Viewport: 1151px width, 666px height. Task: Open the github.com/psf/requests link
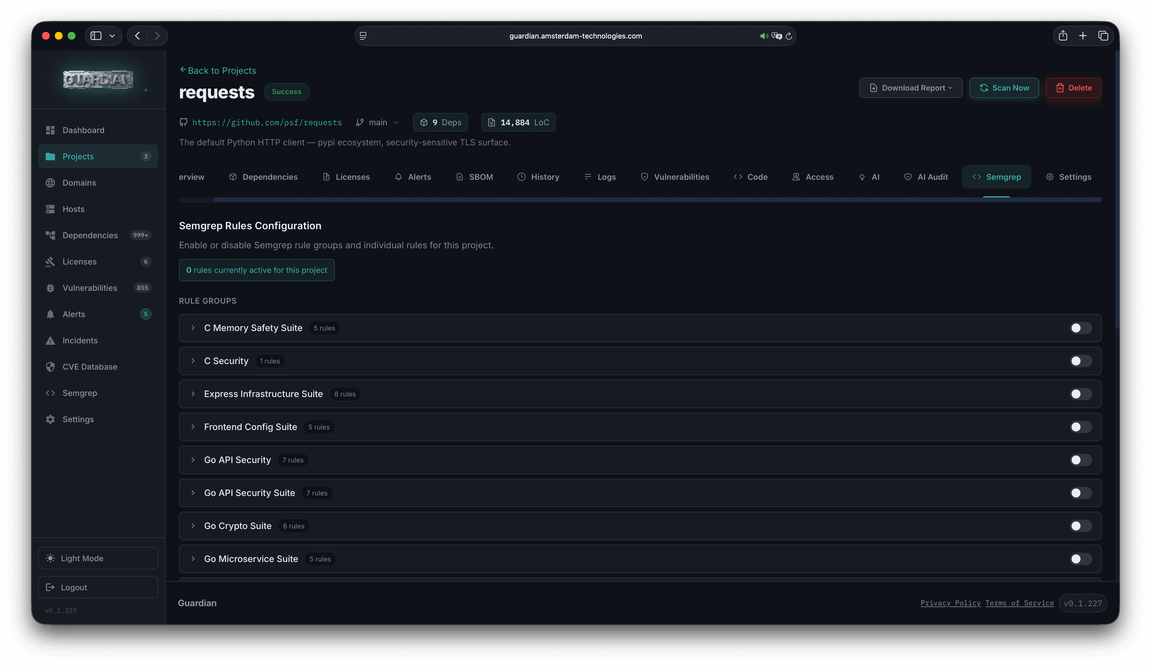pyautogui.click(x=267, y=122)
